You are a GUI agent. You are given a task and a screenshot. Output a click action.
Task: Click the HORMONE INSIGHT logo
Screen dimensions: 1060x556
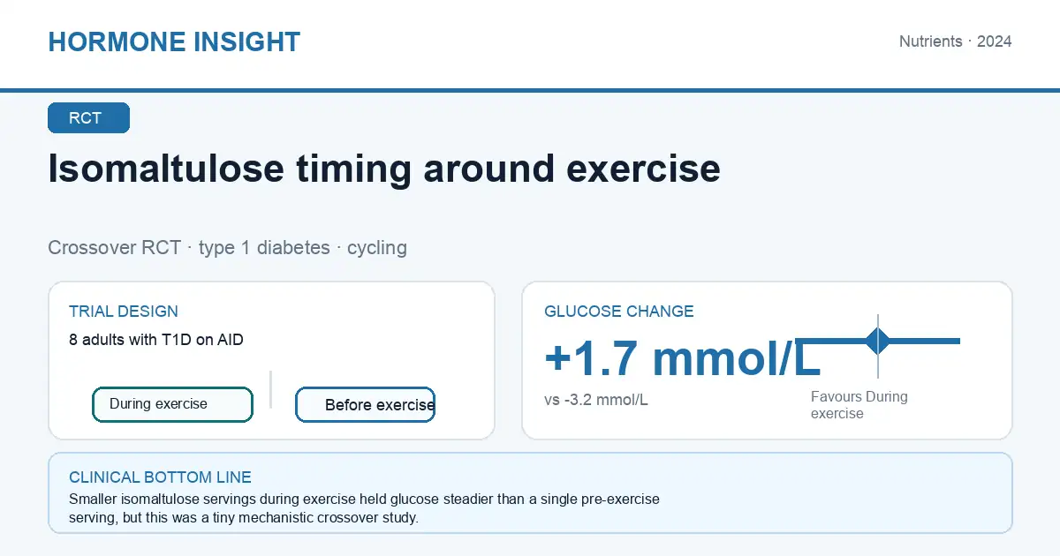pyautogui.click(x=174, y=41)
